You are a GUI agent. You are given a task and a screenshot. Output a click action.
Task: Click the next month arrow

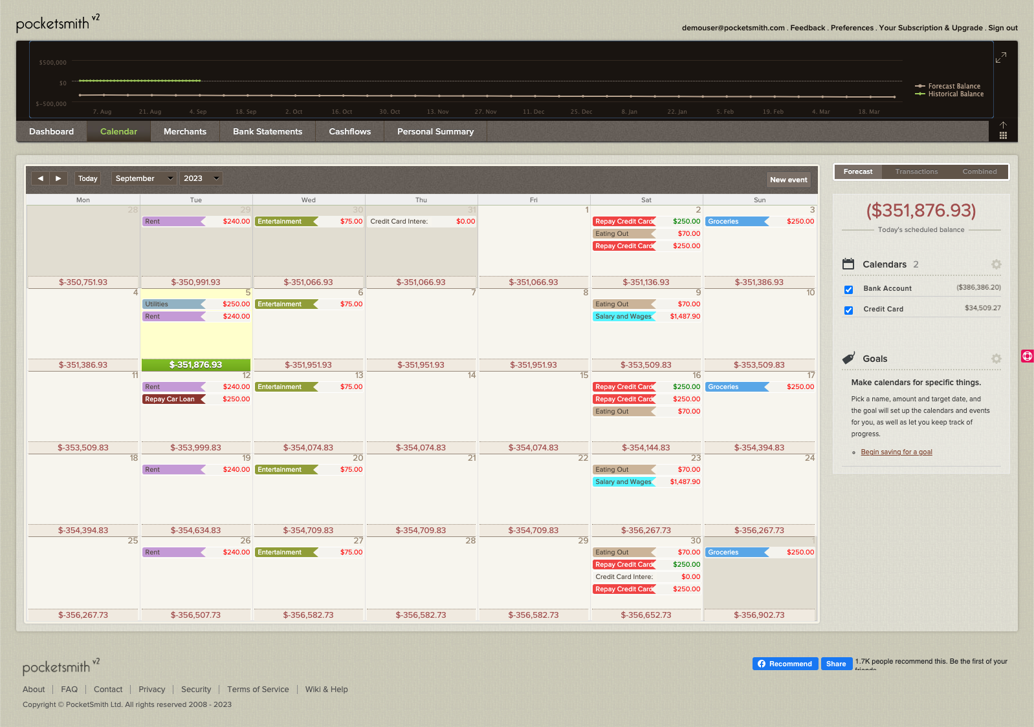pyautogui.click(x=58, y=178)
